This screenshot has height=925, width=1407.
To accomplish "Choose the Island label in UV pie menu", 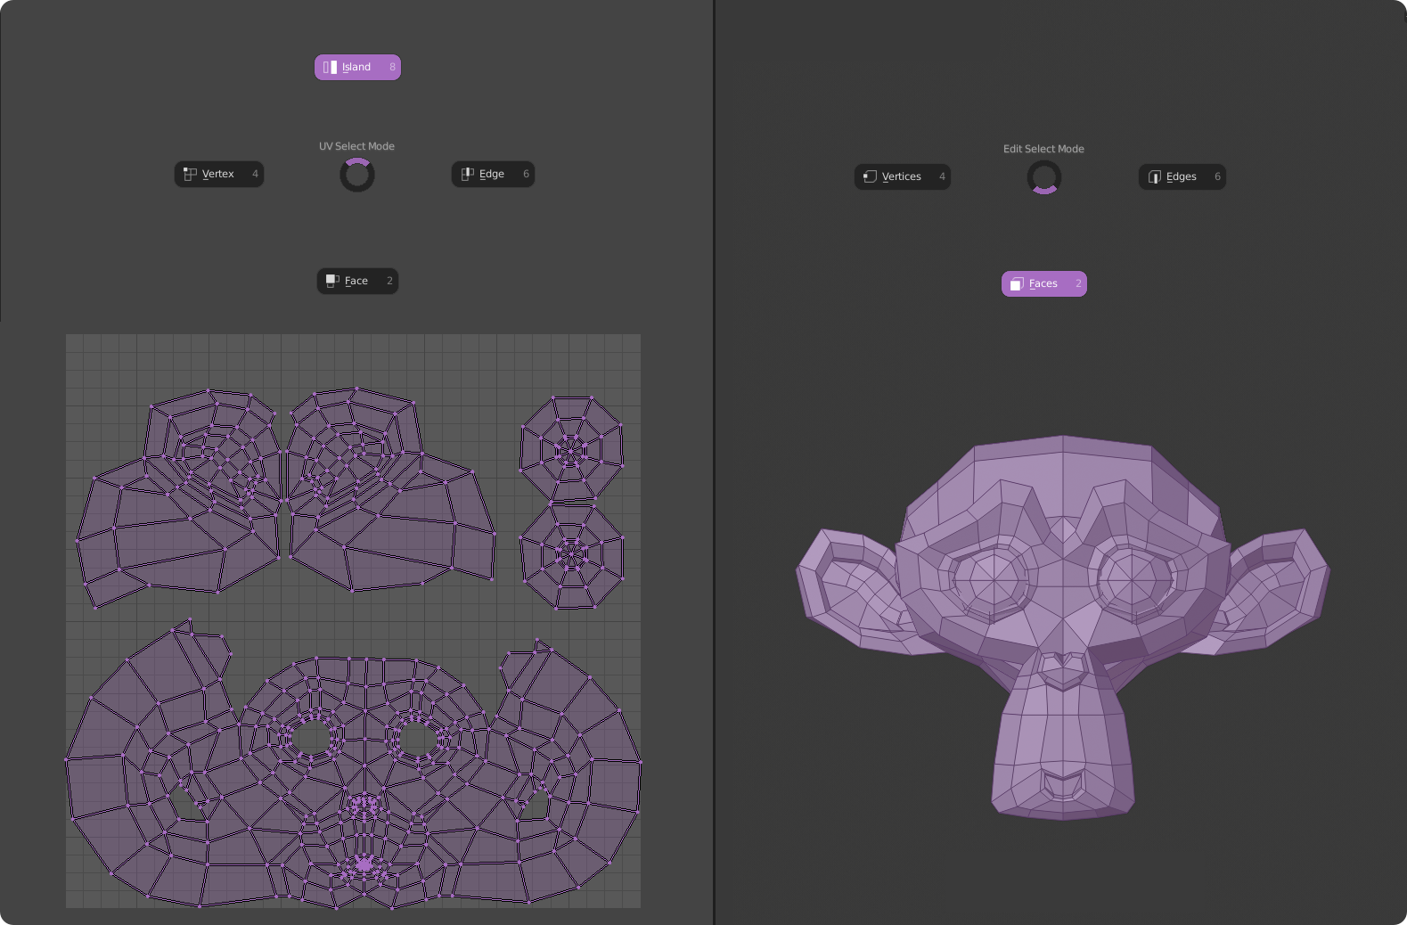I will 356,68.
